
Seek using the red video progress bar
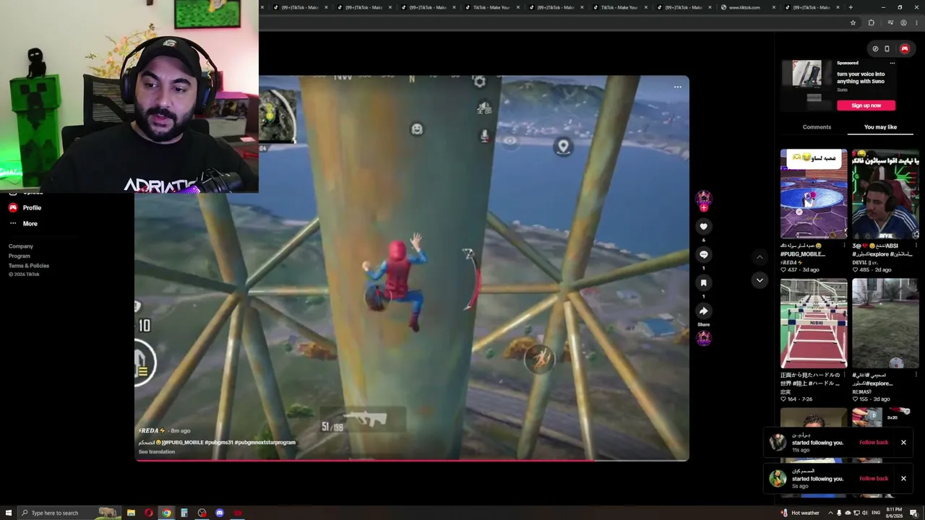[x=412, y=459]
